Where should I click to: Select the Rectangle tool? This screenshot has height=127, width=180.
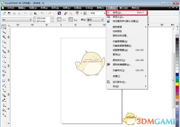4,56
